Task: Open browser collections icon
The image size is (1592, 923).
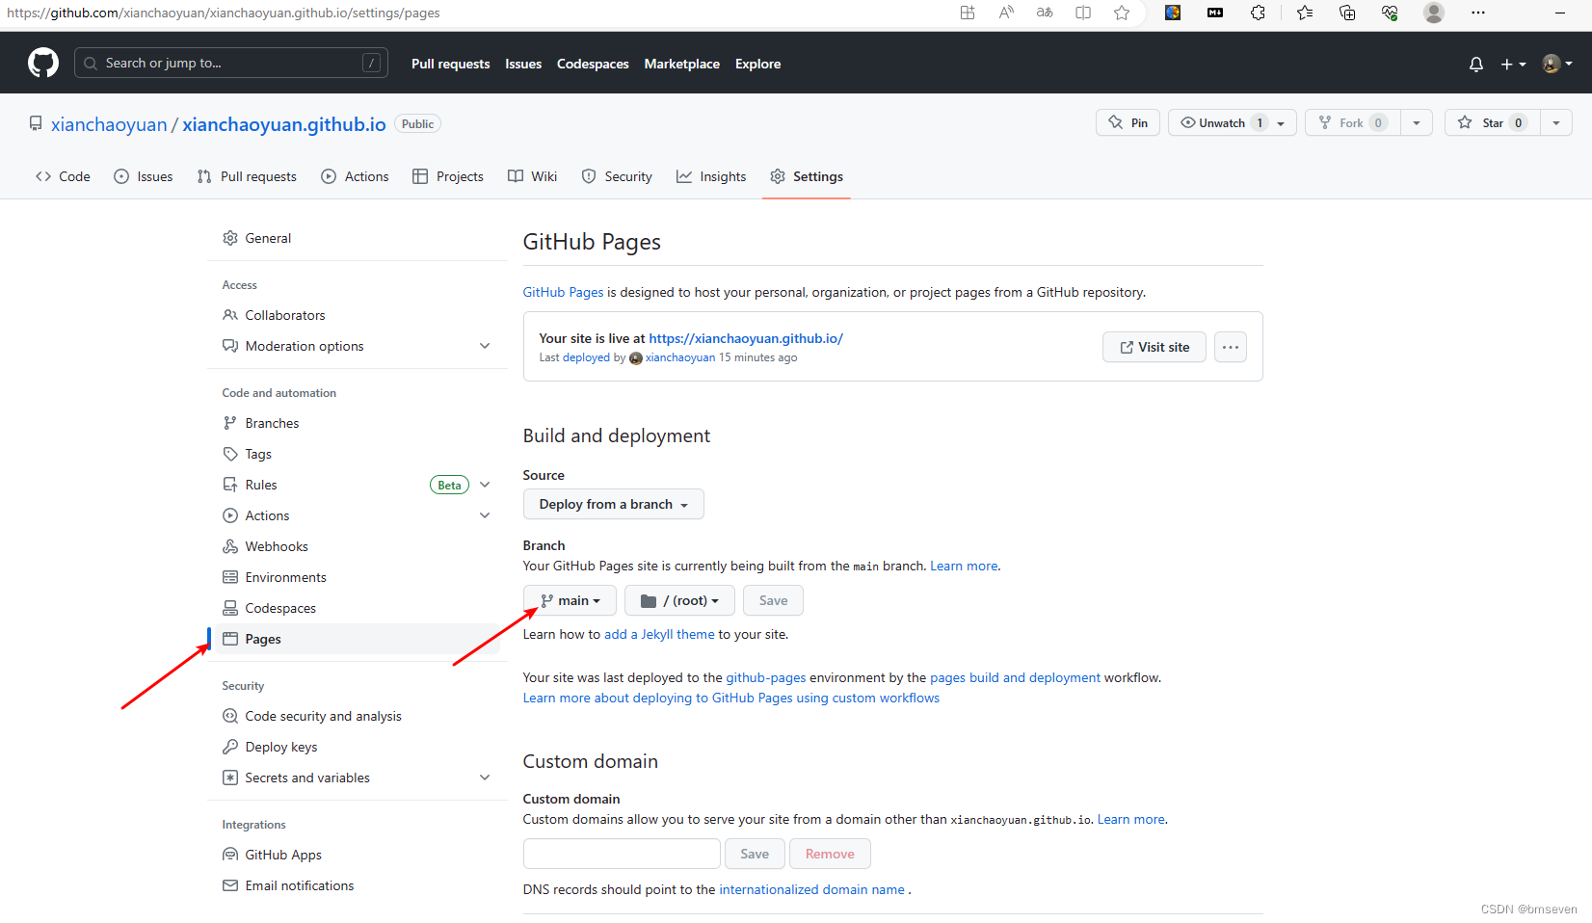Action: point(1347,13)
